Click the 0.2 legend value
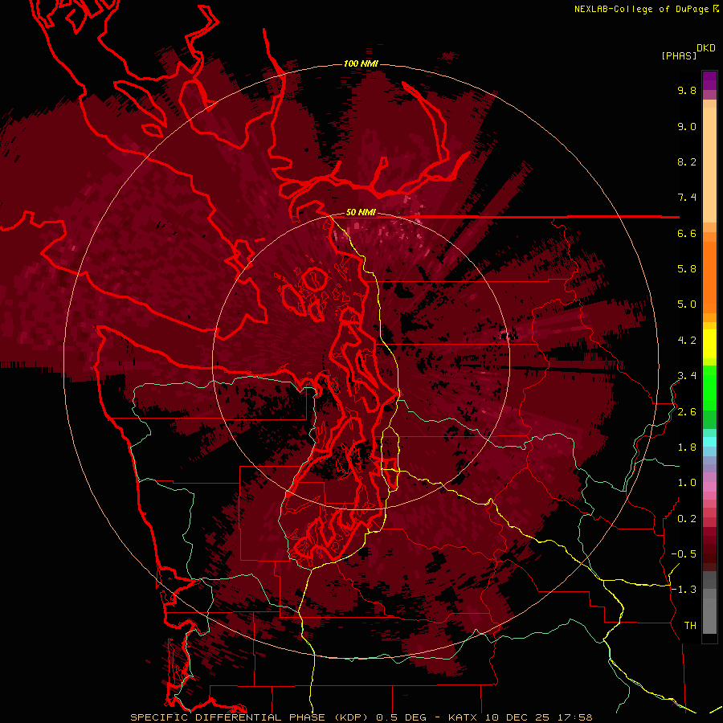The image size is (723, 723). click(x=687, y=519)
